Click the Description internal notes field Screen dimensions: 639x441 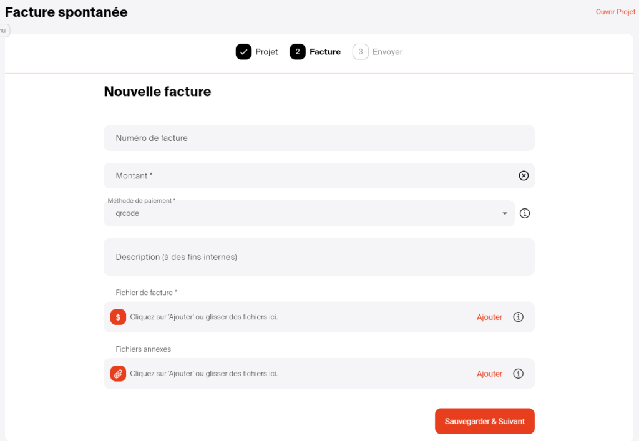tap(318, 257)
